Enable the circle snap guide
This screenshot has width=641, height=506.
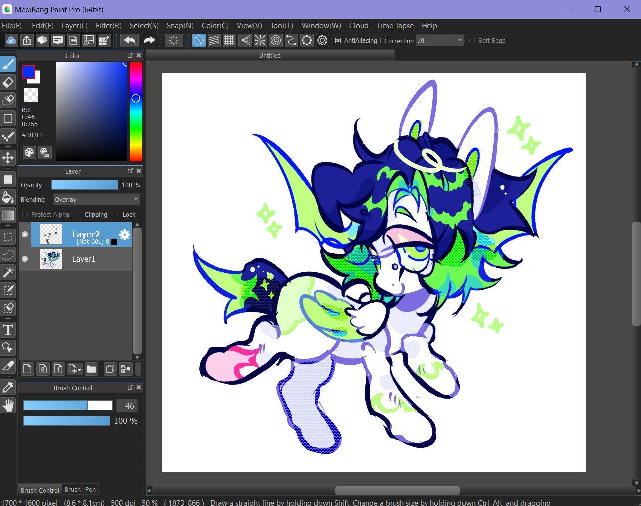[x=276, y=41]
